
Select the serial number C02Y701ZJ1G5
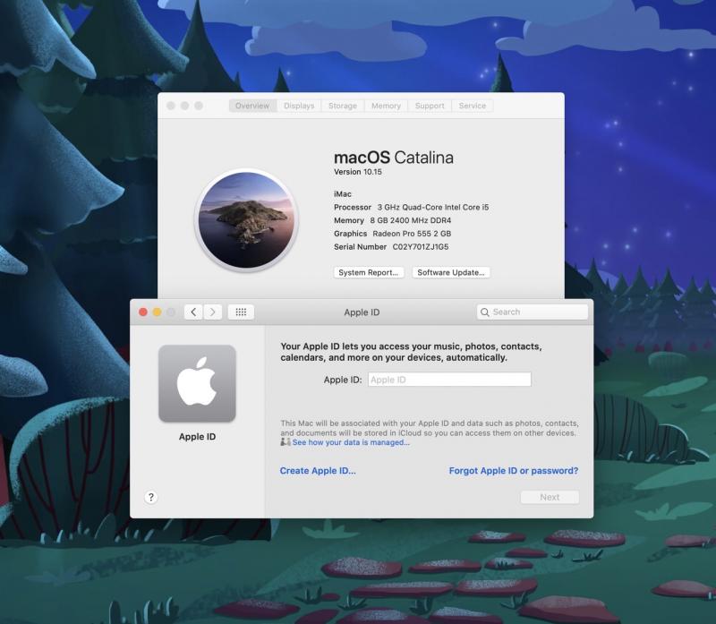421,247
